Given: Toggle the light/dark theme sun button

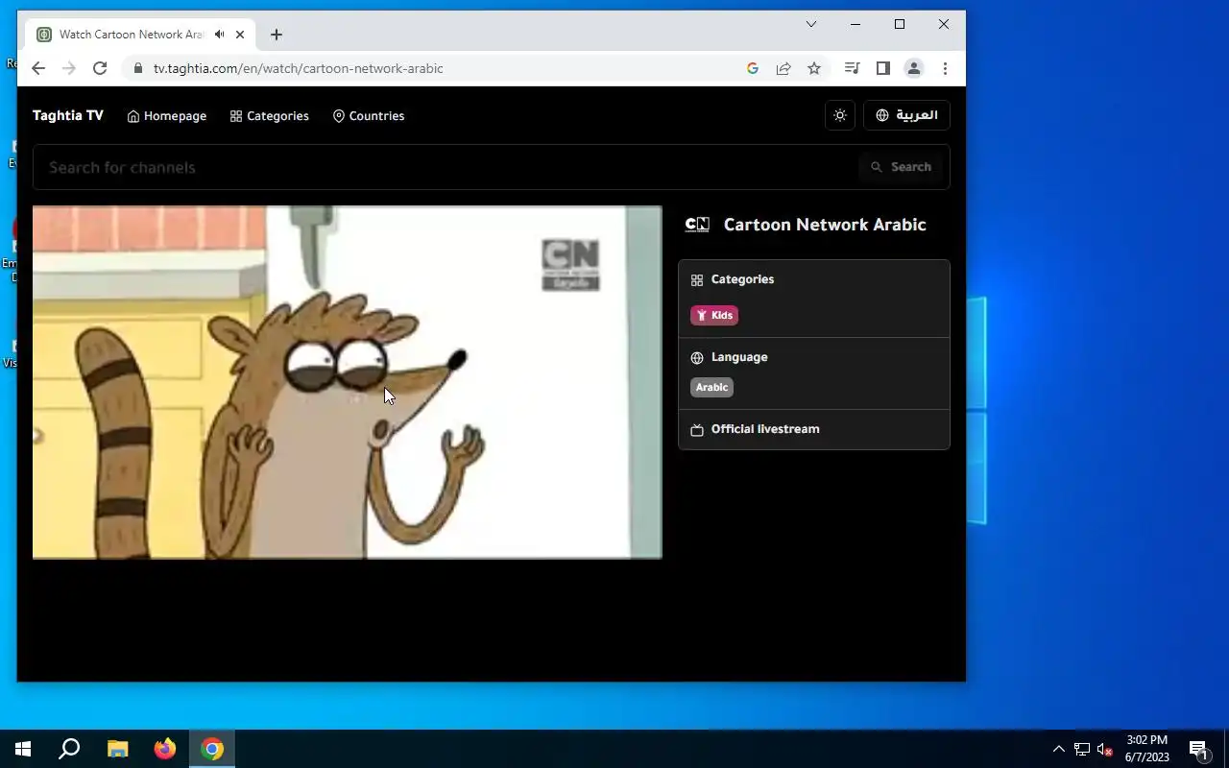Looking at the screenshot, I should click(840, 115).
